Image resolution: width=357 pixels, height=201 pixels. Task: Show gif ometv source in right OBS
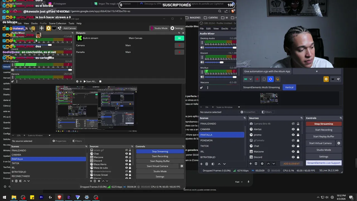[293, 140]
